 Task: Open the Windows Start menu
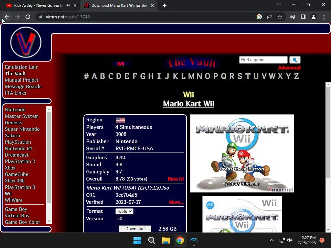(137, 240)
